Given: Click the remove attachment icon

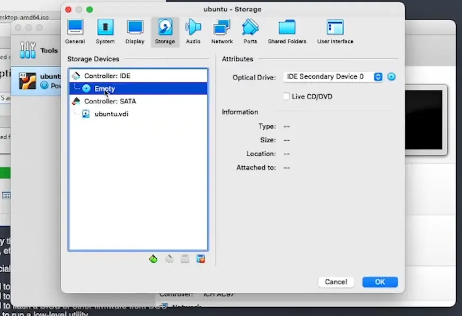Looking at the screenshot, I should (201, 259).
